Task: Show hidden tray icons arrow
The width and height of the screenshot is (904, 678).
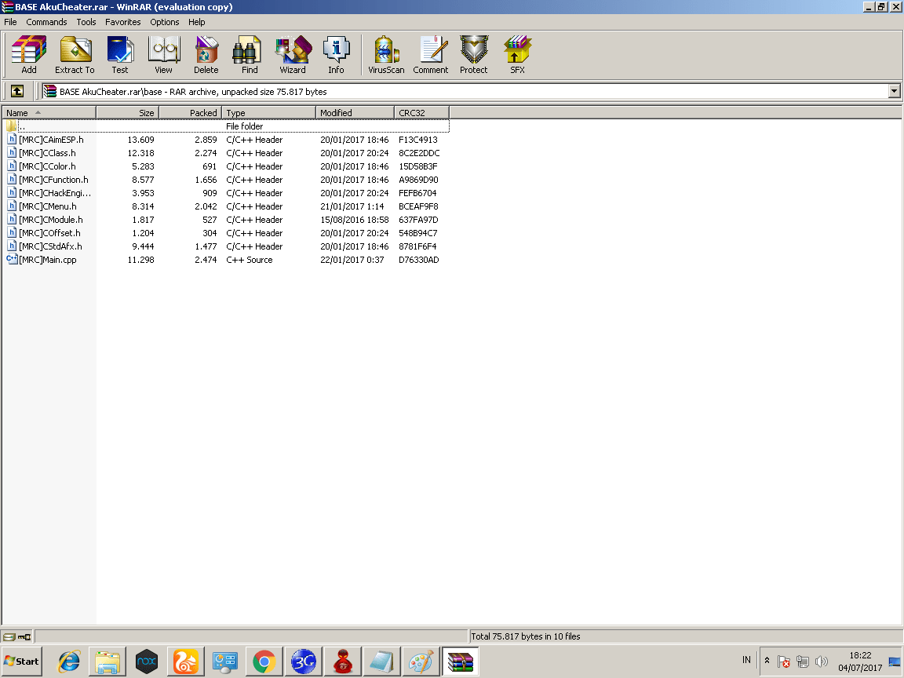Action: (767, 661)
